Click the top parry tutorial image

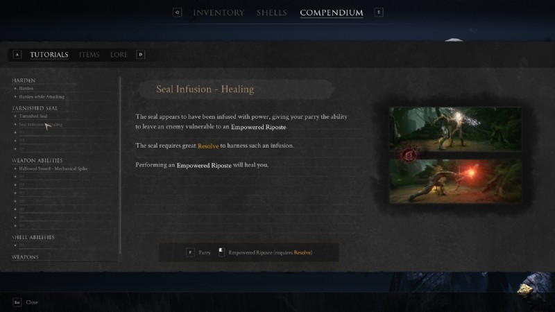tap(455, 129)
